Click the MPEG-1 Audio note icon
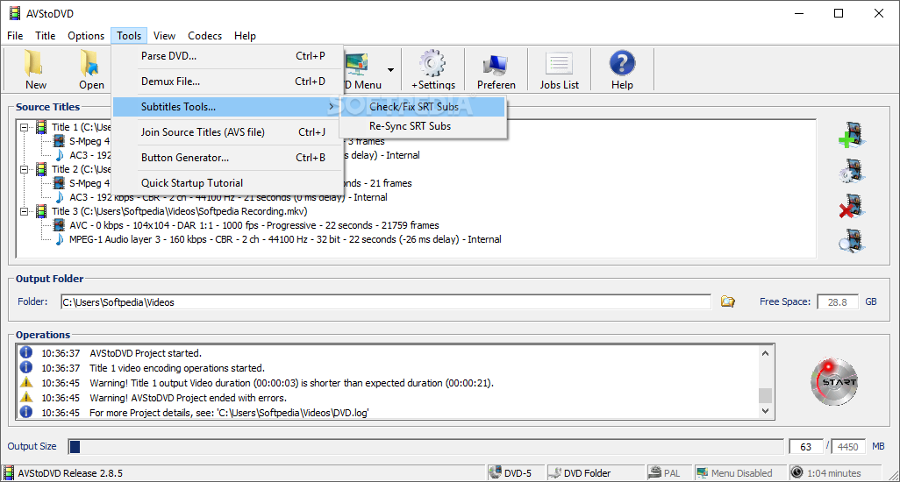The height and width of the screenshot is (482, 900). 59,239
